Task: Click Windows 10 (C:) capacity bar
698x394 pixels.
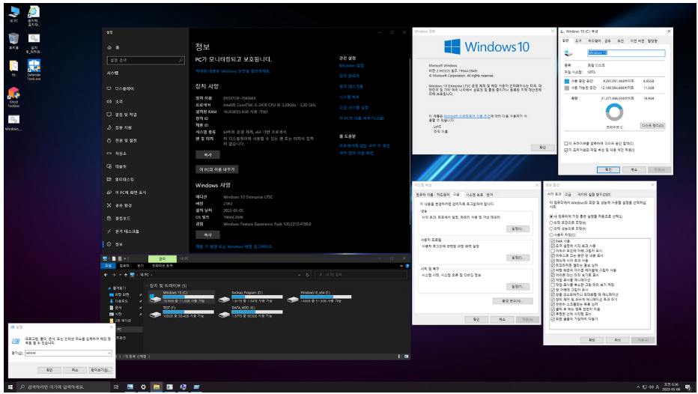Action: pyautogui.click(x=188, y=297)
